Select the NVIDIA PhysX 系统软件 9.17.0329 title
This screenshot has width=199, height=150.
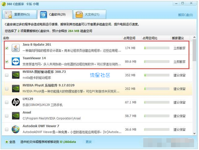48,85
